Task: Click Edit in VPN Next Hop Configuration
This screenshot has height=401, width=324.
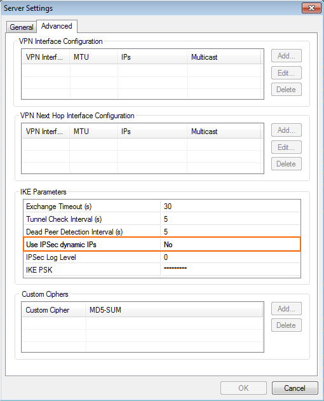Action: [x=287, y=147]
